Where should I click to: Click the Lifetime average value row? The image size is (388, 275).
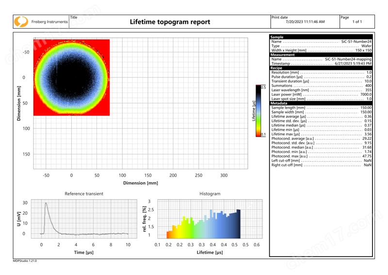[x=321, y=117]
